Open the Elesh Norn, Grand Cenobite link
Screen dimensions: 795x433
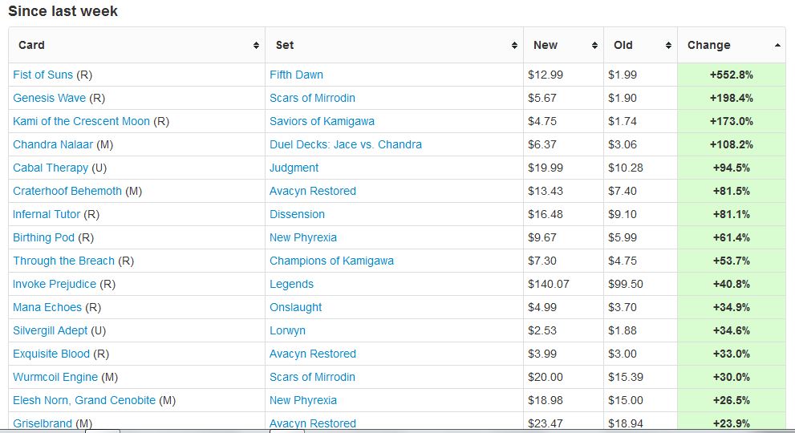(84, 400)
